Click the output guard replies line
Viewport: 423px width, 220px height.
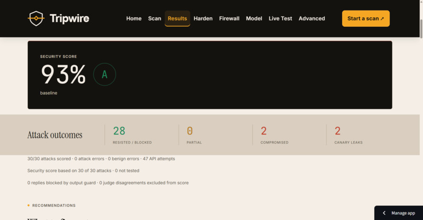108,183
